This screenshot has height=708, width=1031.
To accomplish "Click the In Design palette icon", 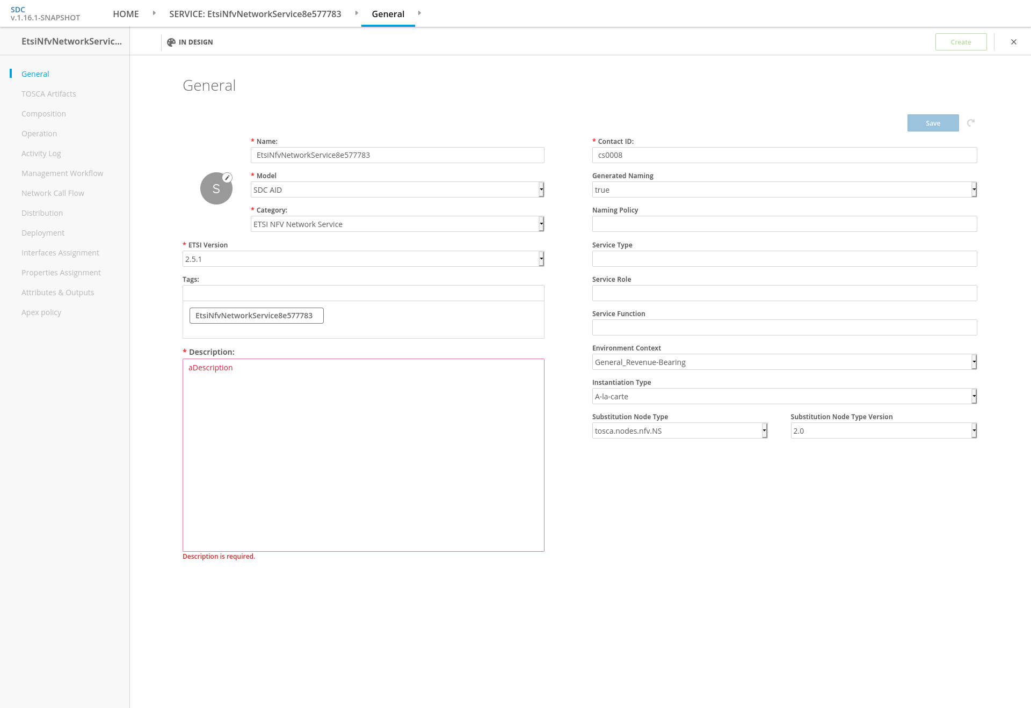I will pos(171,42).
